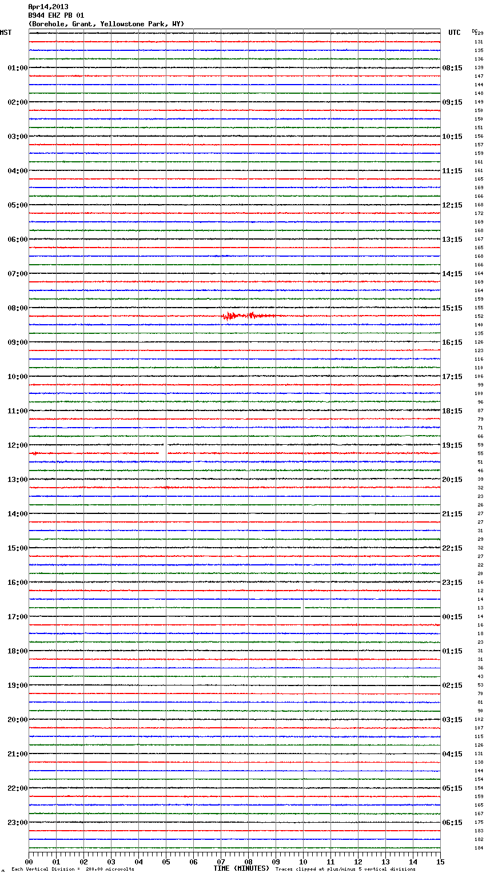This screenshot has width=486, height=877.
Task: Click the "22:00" MST hour label
Action: [x=18, y=788]
